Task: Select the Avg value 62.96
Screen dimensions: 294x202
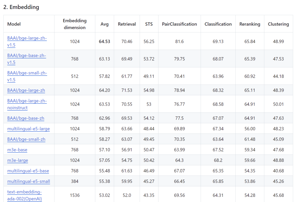Action: click(x=105, y=118)
